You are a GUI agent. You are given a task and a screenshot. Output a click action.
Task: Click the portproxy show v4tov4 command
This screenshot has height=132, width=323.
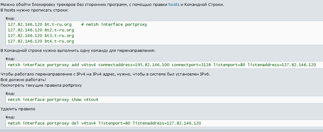tap(53, 100)
